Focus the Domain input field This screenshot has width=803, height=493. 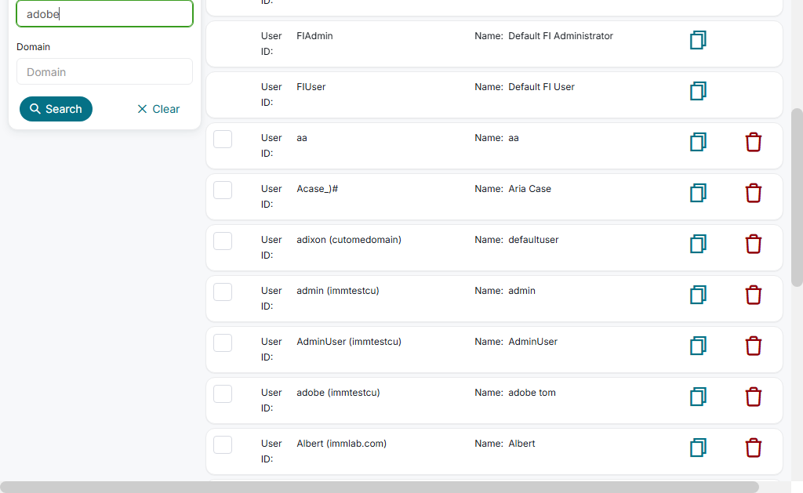coord(104,71)
